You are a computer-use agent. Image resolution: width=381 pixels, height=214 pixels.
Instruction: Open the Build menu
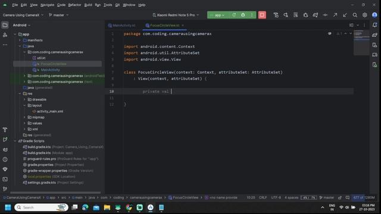click(88, 5)
